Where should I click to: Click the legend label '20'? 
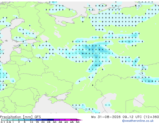[x=43, y=122]
